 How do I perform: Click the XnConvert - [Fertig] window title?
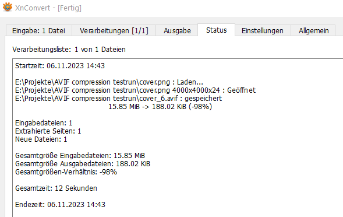pos(48,8)
